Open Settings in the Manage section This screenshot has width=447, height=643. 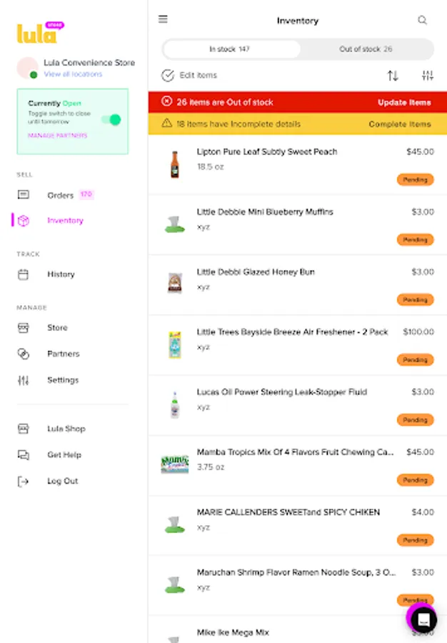coord(62,380)
